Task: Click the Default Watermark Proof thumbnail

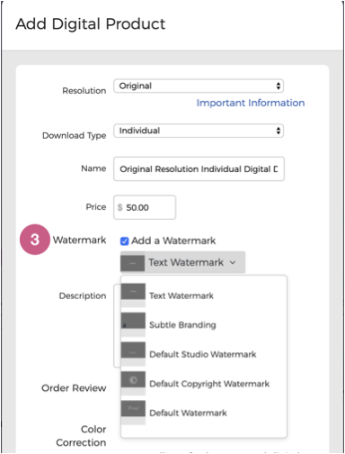Action: click(x=133, y=413)
